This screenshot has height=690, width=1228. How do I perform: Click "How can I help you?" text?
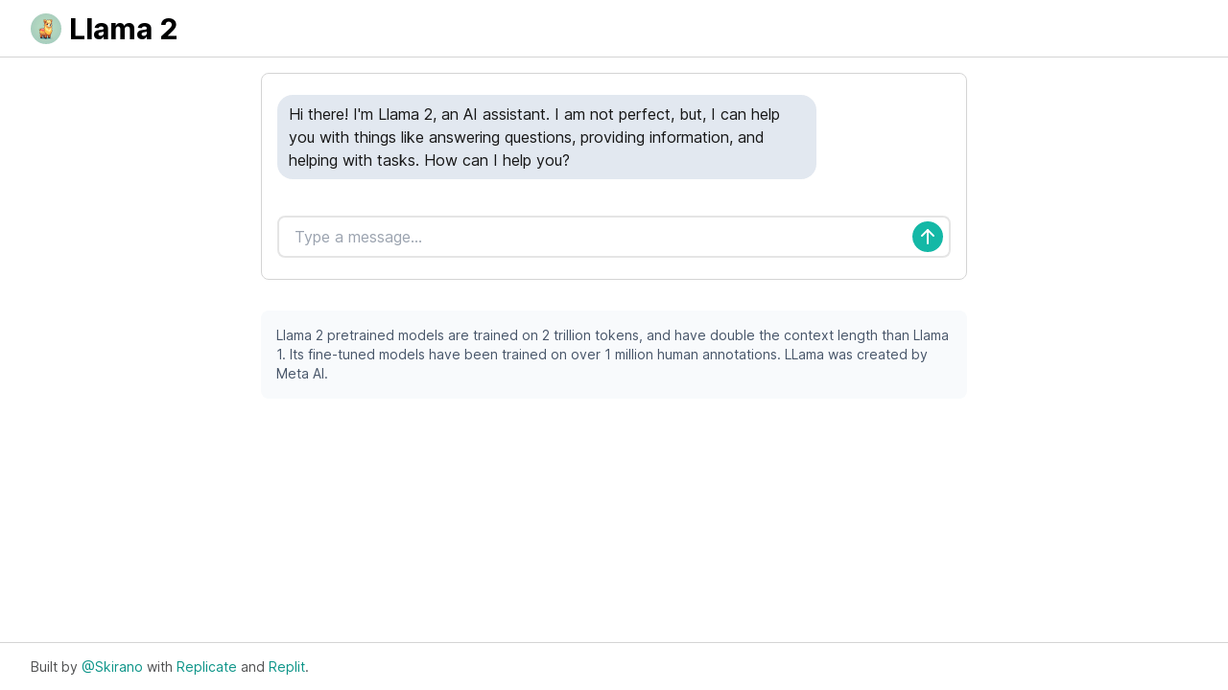497,160
